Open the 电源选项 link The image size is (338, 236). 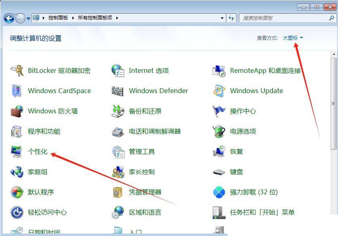tap(243, 131)
